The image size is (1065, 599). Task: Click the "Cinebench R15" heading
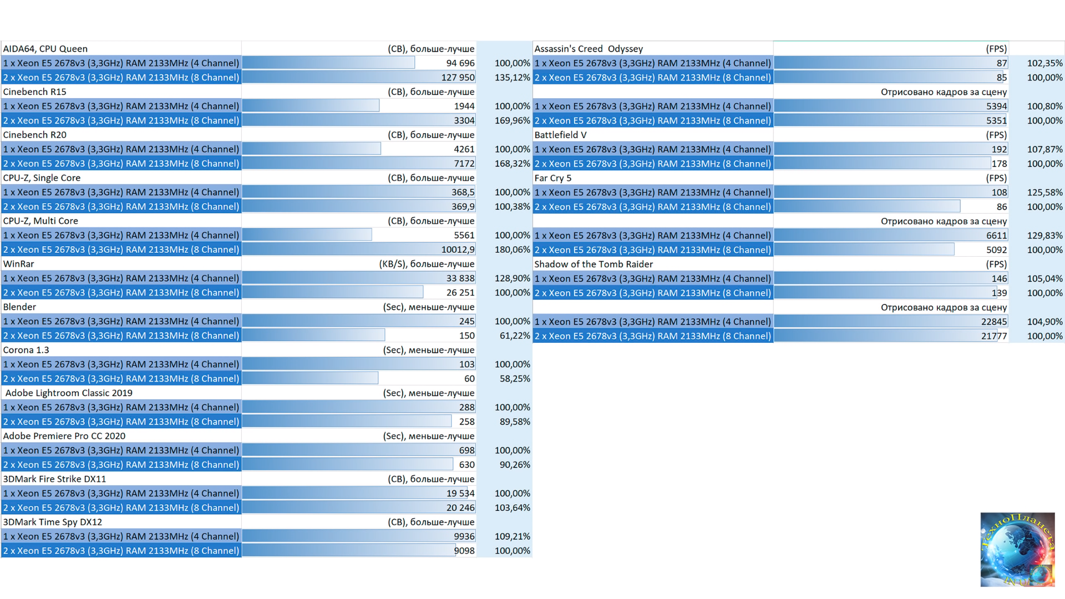(x=34, y=92)
